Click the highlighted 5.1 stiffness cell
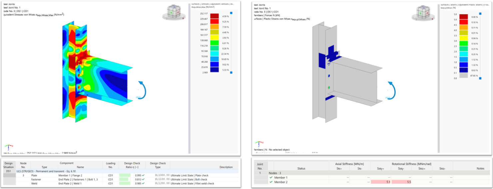The width and height of the screenshot is (493, 189). coord(380,182)
